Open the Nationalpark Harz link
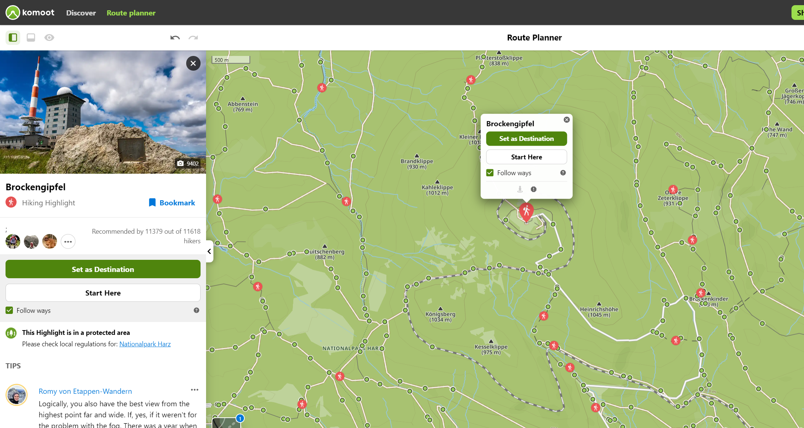 [x=145, y=344]
